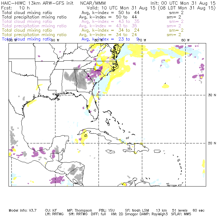This screenshot has width=217, height=217.
Task: Click the "SW: RRTMG" footer text
Action: pos(78,214)
